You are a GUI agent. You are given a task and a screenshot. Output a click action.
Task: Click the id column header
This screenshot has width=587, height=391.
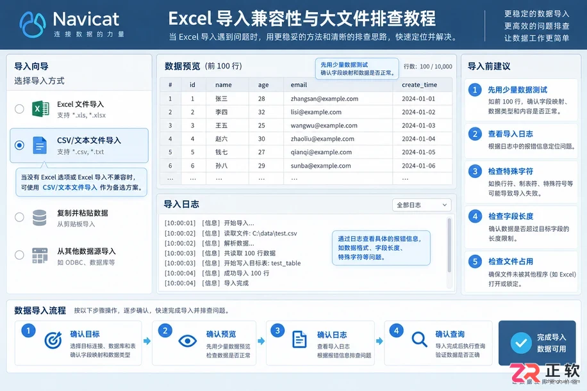192,85
